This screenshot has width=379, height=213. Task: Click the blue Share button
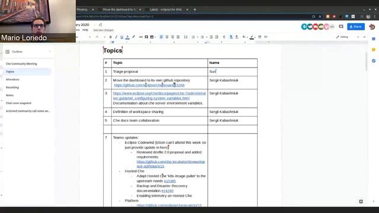point(356,27)
